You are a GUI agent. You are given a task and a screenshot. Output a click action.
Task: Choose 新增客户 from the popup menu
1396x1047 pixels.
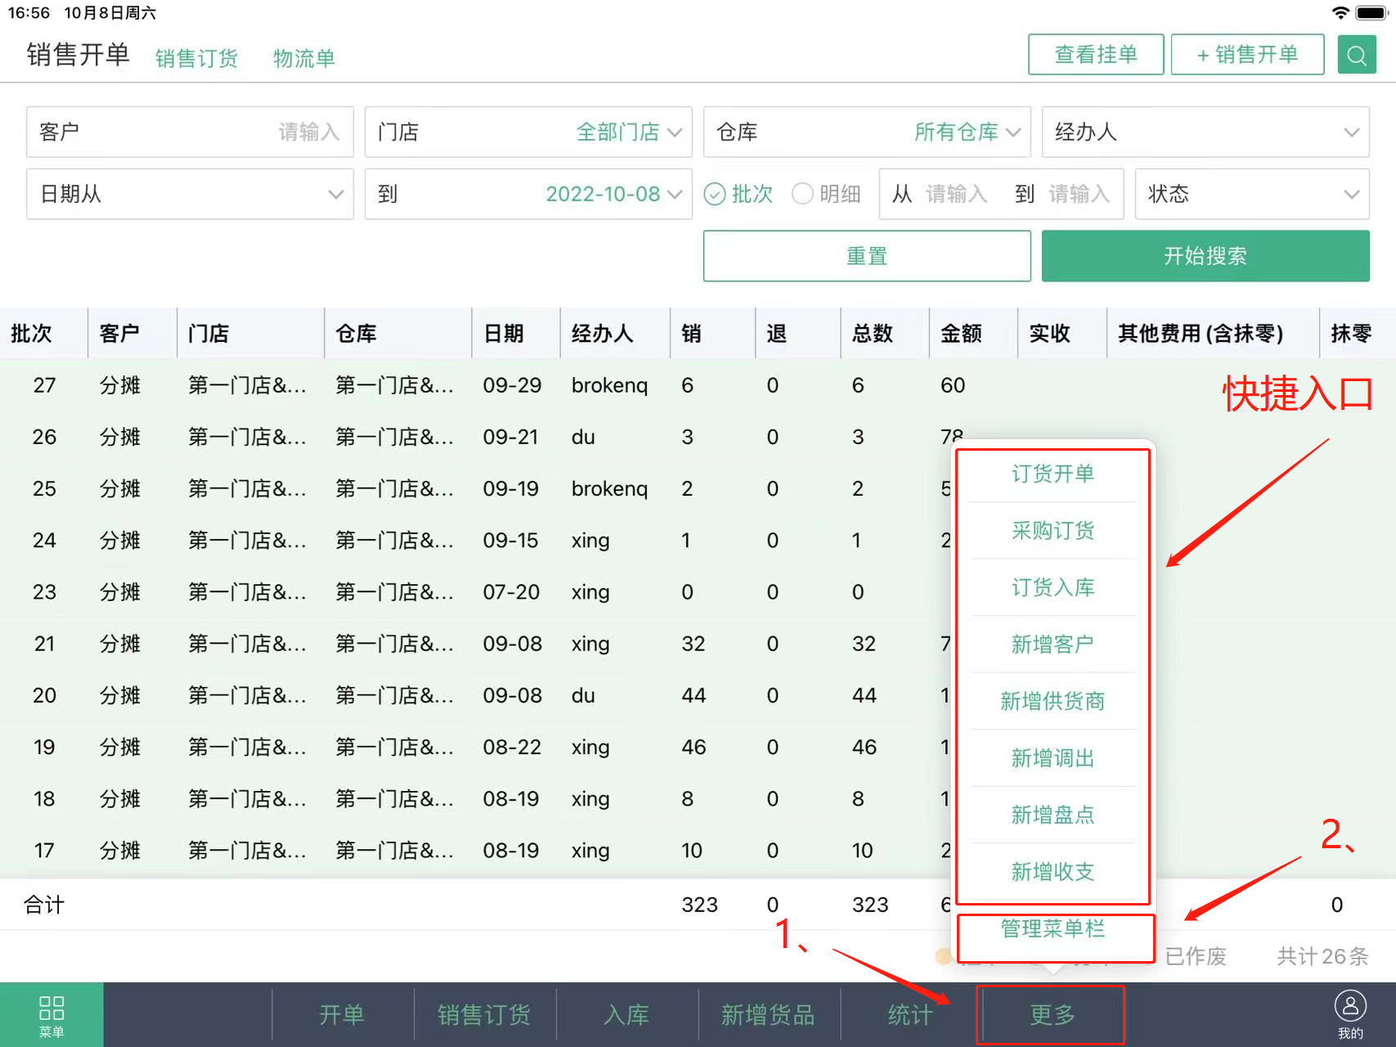[x=1053, y=645]
